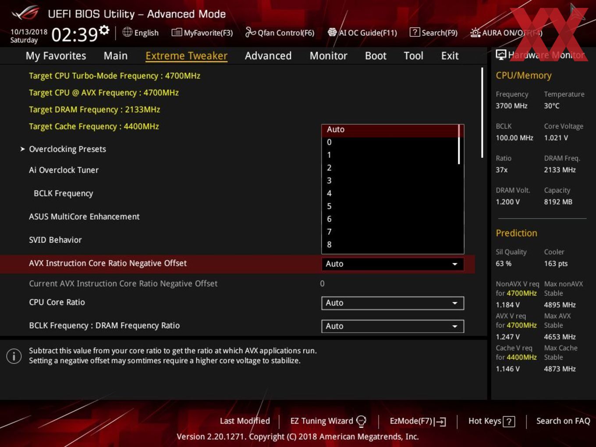Screen dimensions: 596x447
Task: Select the CPU Core Ratio label
Action: (x=57, y=302)
